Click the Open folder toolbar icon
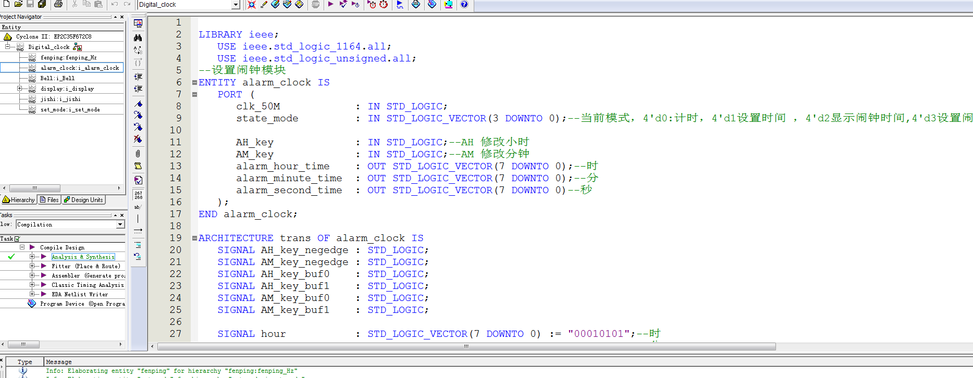Viewport: 973px width, 378px height. (x=18, y=4)
